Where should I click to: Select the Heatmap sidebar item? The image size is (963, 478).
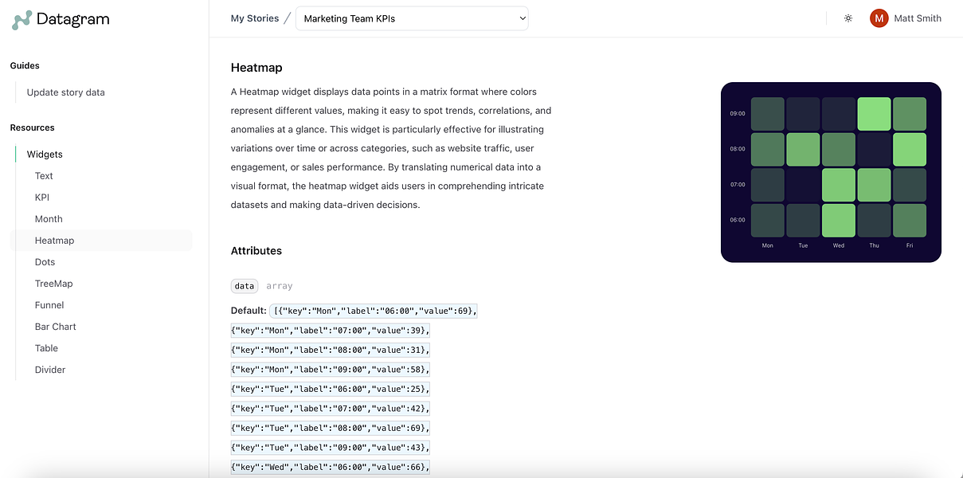(x=101, y=241)
